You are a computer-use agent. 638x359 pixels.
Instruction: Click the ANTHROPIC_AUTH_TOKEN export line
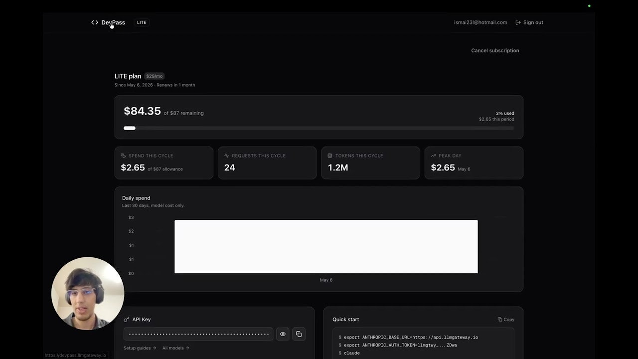(398, 345)
